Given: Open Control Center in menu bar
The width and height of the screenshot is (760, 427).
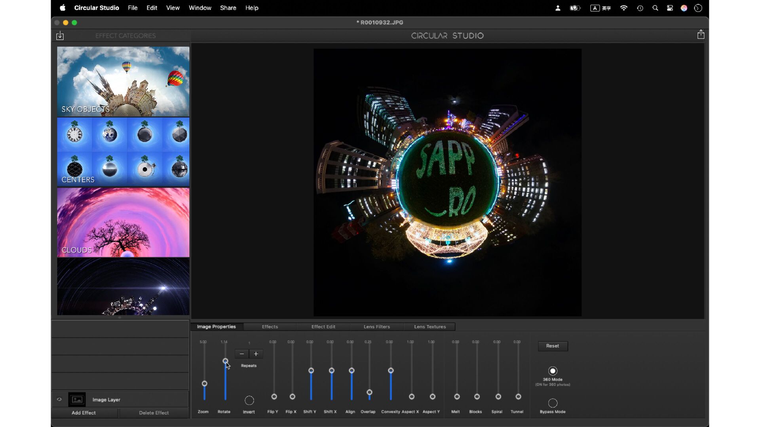Looking at the screenshot, I should pos(670,8).
